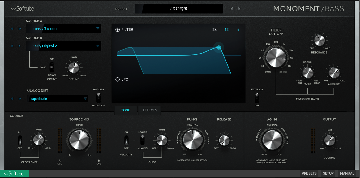
Task: Select the FILTER radio button
Action: pyautogui.click(x=118, y=30)
